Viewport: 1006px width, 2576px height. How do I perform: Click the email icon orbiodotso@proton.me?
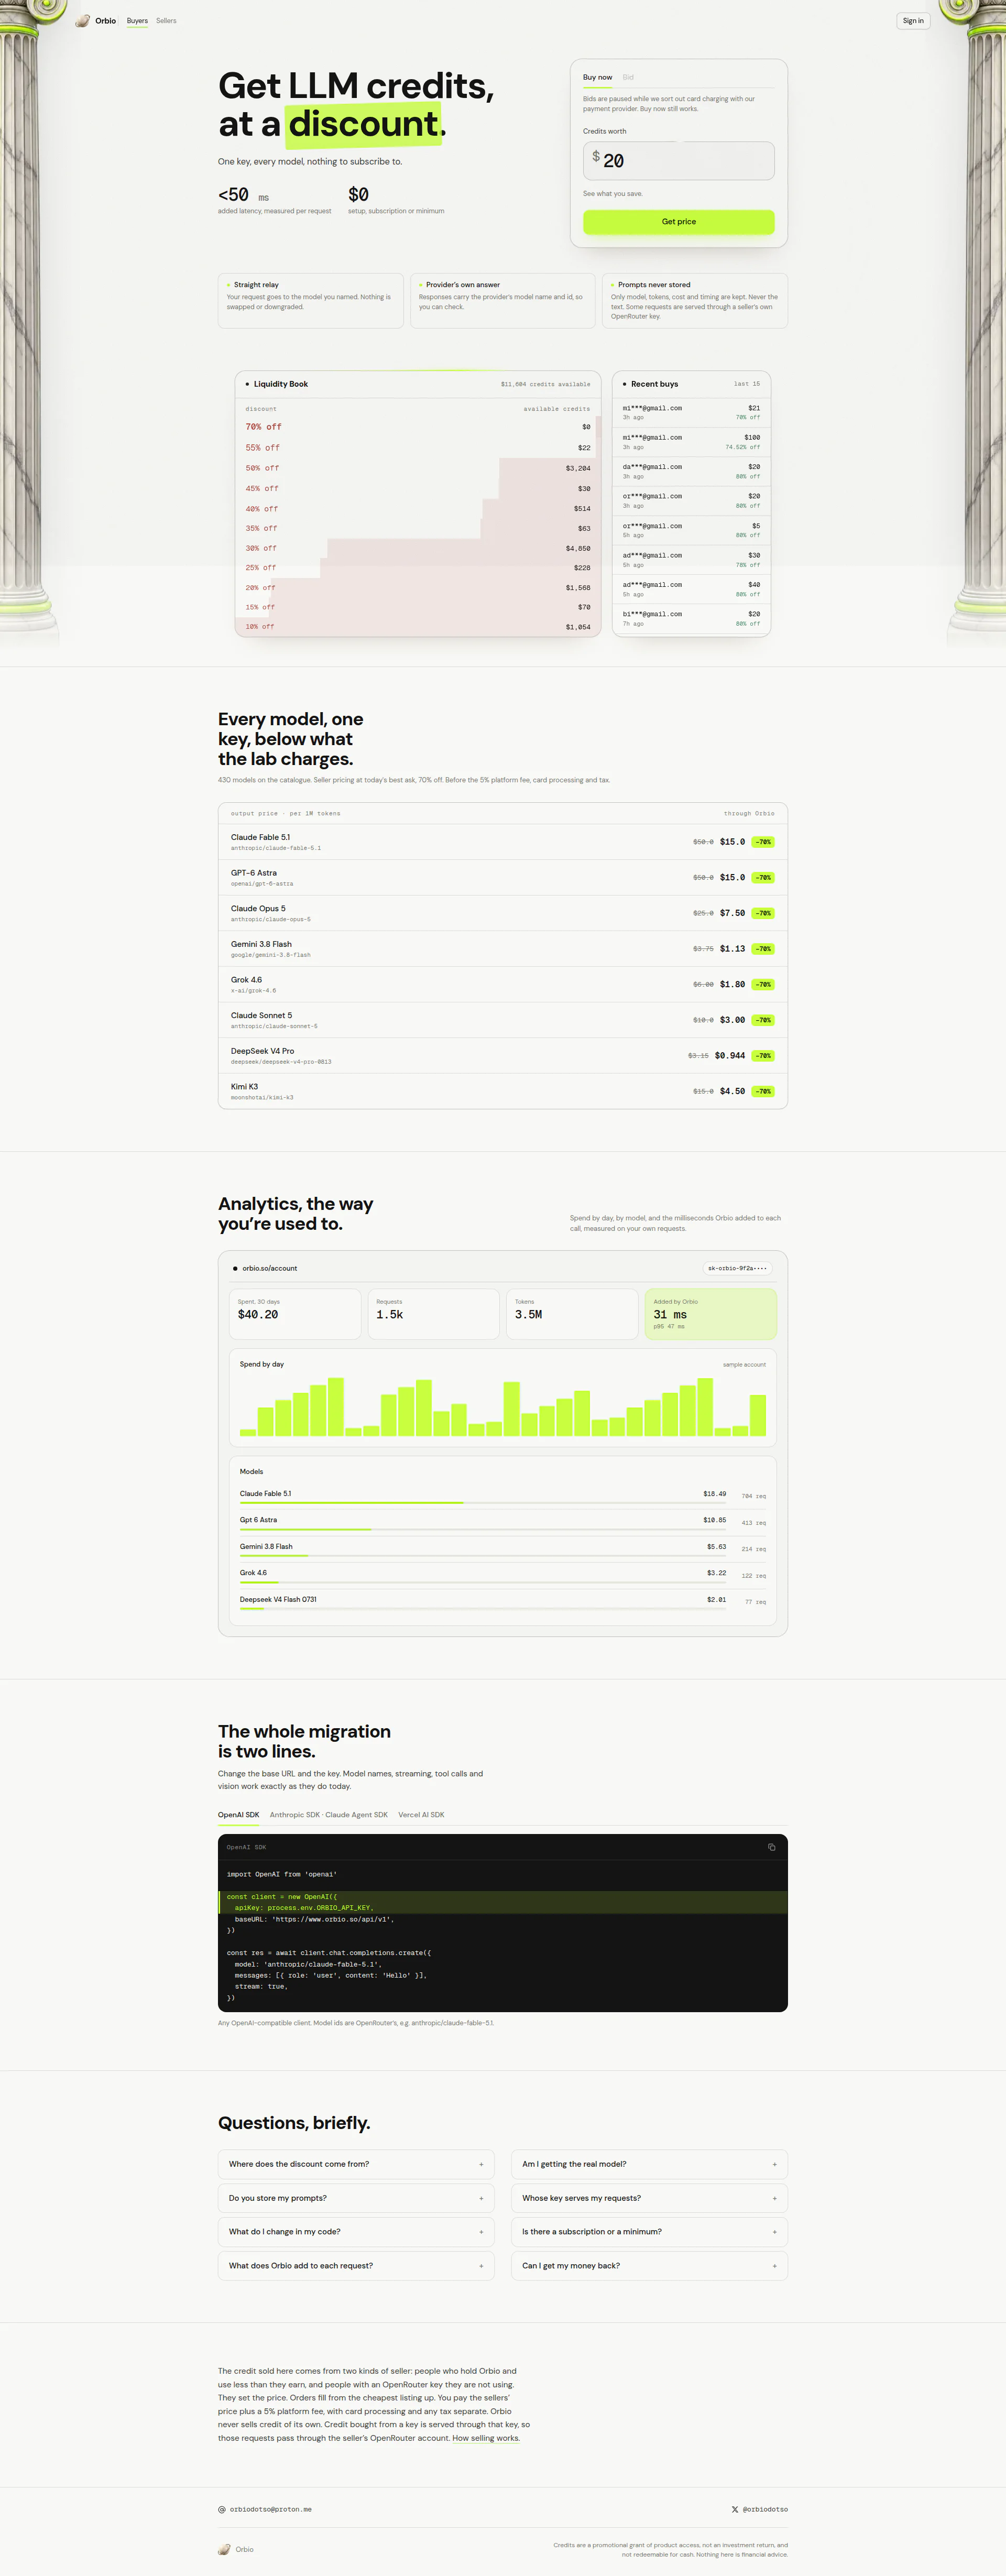point(222,2509)
